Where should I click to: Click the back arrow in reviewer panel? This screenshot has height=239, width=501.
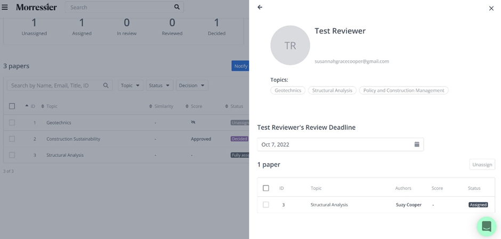click(260, 7)
